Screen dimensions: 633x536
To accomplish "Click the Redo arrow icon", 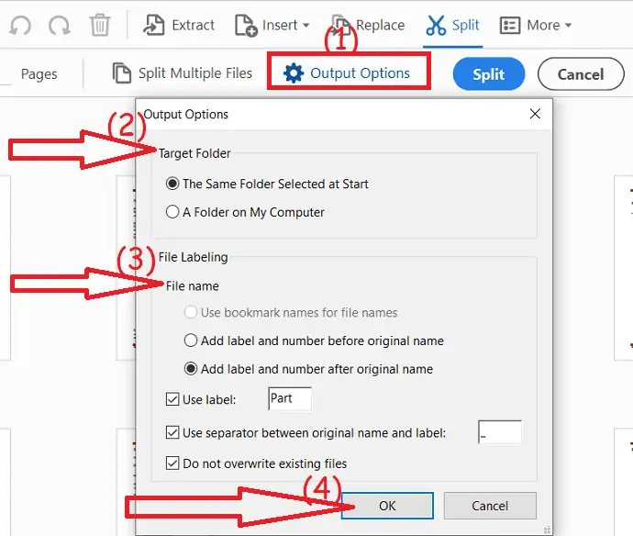I will 58,25.
